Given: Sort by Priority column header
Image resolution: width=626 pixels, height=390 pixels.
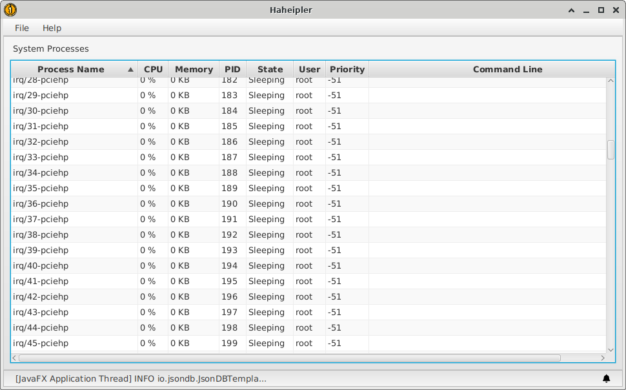Looking at the screenshot, I should pyautogui.click(x=347, y=69).
